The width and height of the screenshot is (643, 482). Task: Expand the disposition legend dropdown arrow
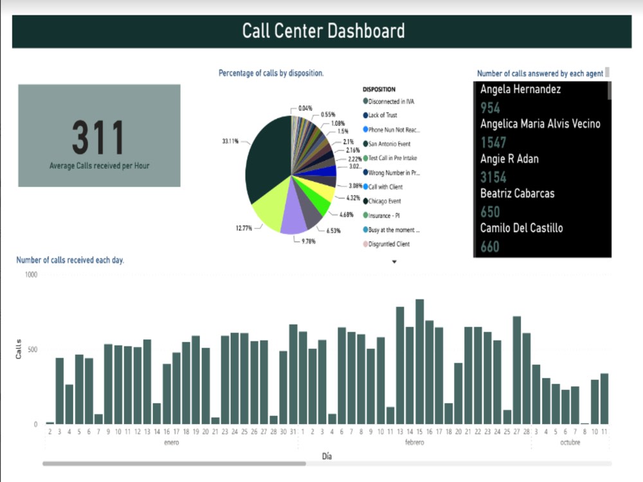pos(394,262)
